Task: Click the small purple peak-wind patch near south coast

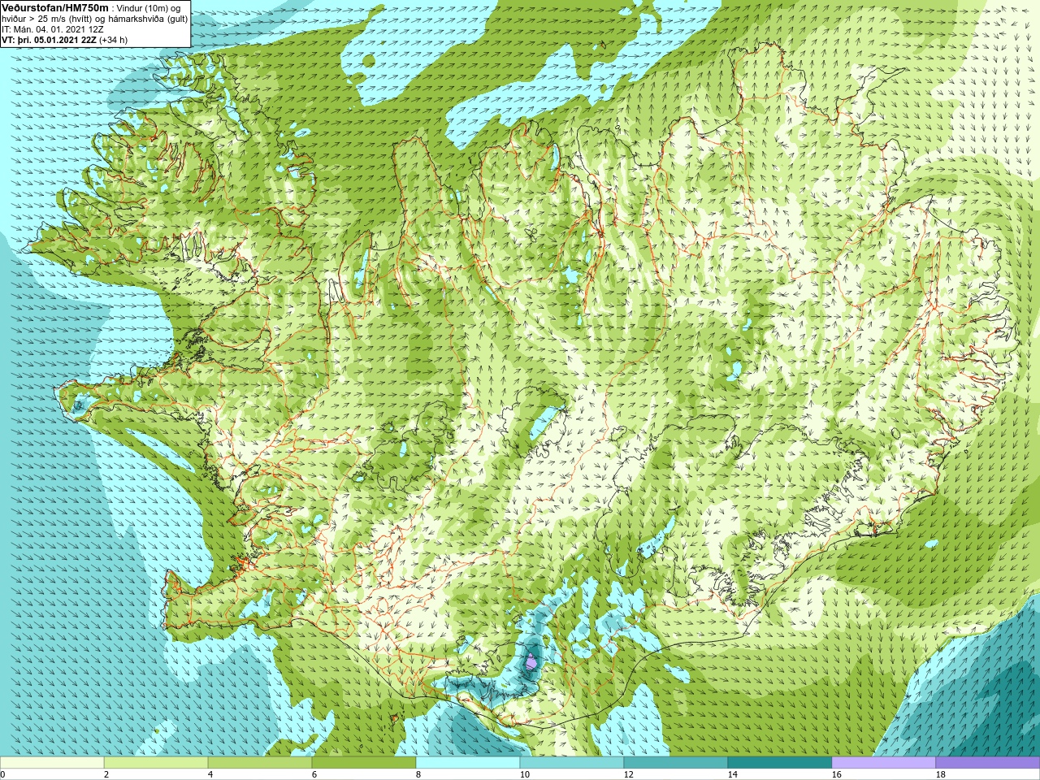Action: coord(531,662)
